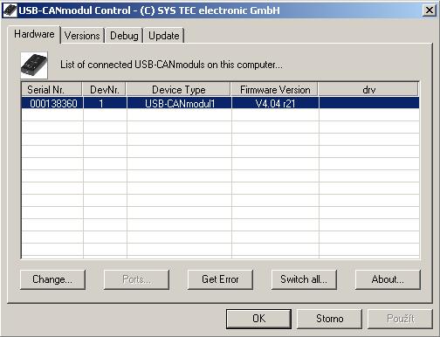Confirm with the OK button
This screenshot has width=440, height=337.
pos(258,319)
